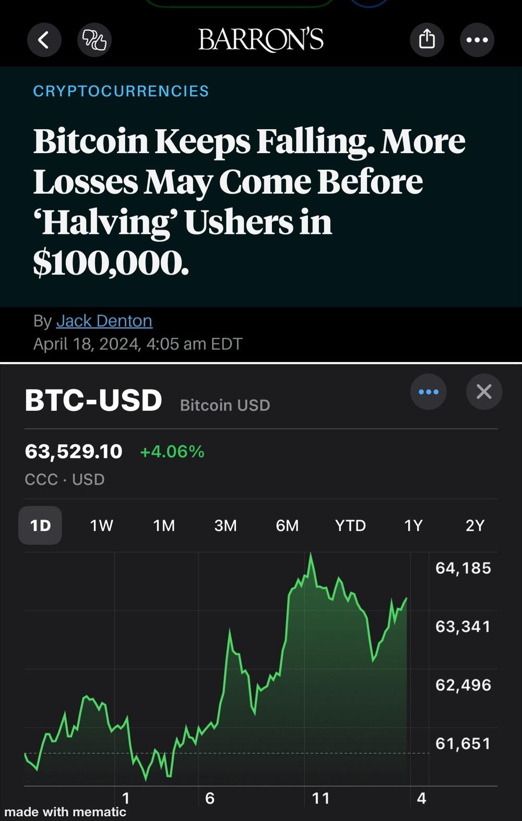Select the 6M chart range
522x821 pixels.
tap(287, 525)
